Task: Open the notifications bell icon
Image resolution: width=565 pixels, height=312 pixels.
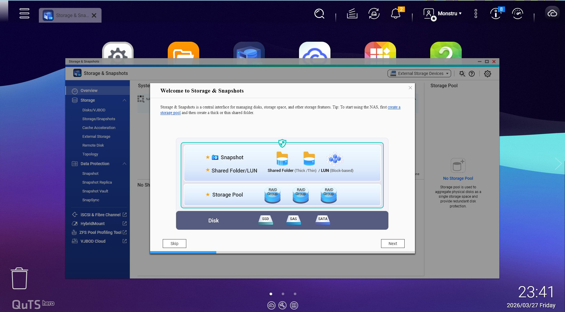Action: pos(395,14)
